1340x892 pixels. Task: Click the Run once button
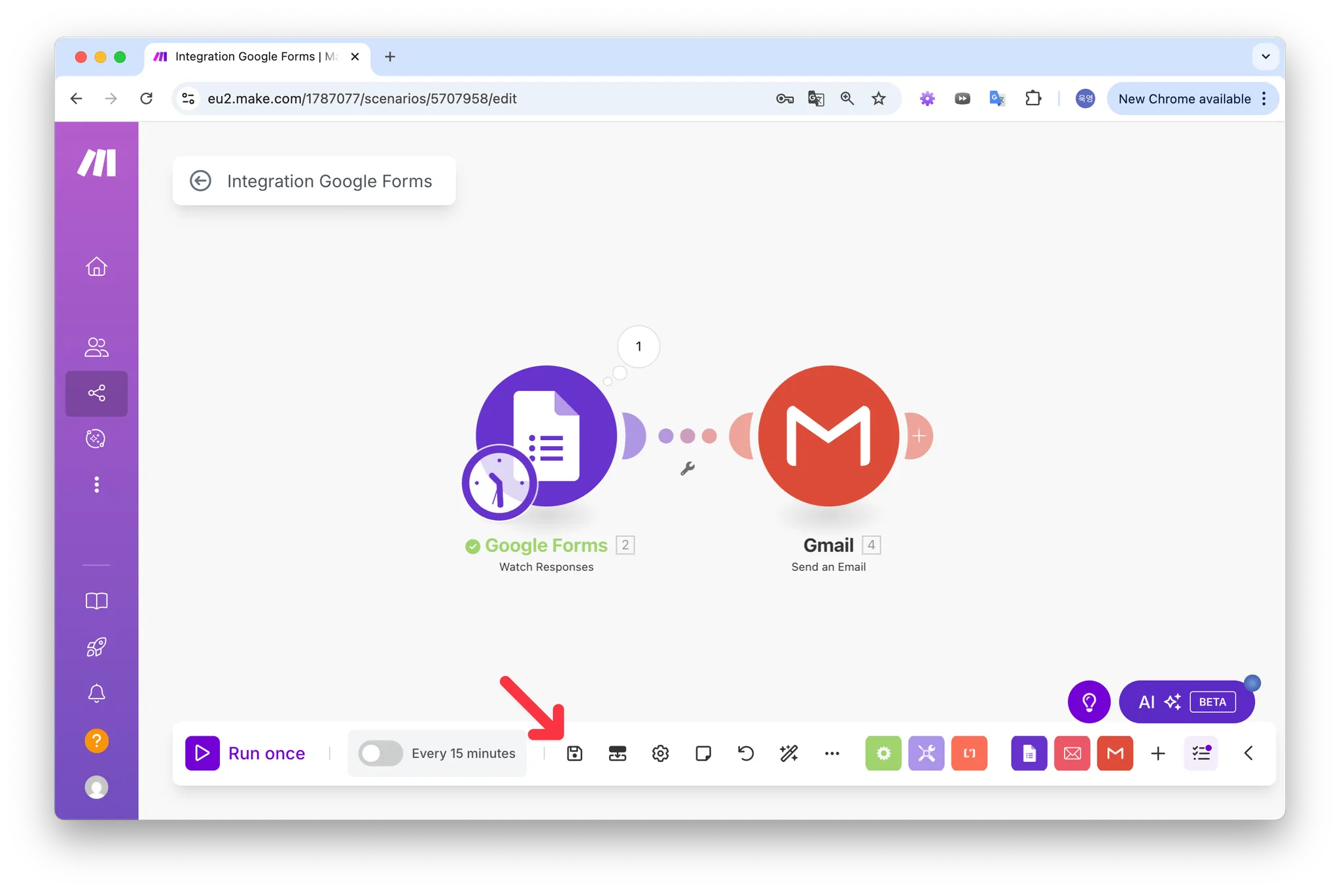(x=245, y=753)
